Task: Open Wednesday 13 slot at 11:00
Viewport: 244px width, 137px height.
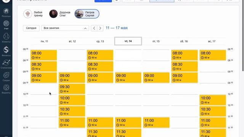Action: 100,123
